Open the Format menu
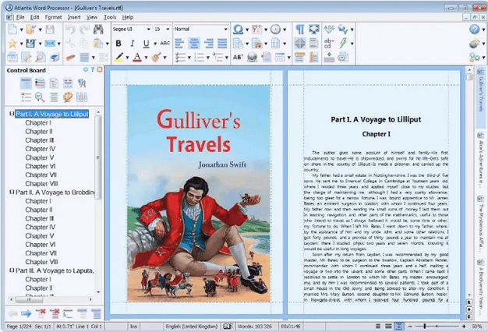The width and height of the screenshot is (488, 332). coord(53,17)
